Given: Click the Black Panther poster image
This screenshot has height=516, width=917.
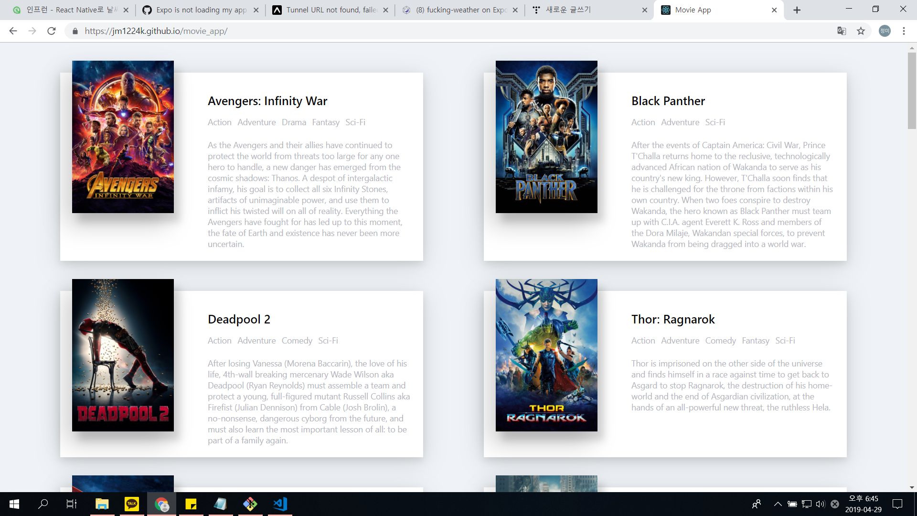Looking at the screenshot, I should pos(546,137).
